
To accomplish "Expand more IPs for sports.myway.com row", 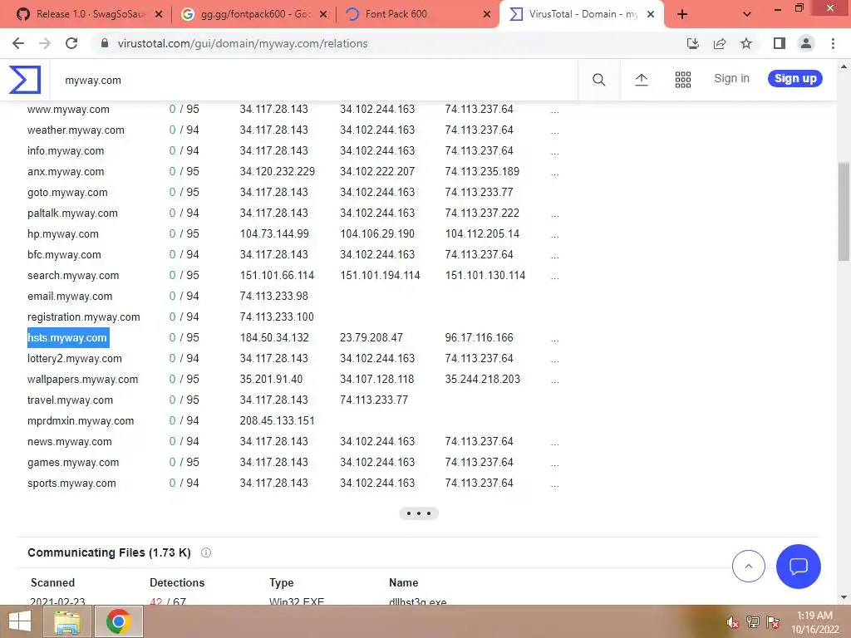I will (554, 485).
